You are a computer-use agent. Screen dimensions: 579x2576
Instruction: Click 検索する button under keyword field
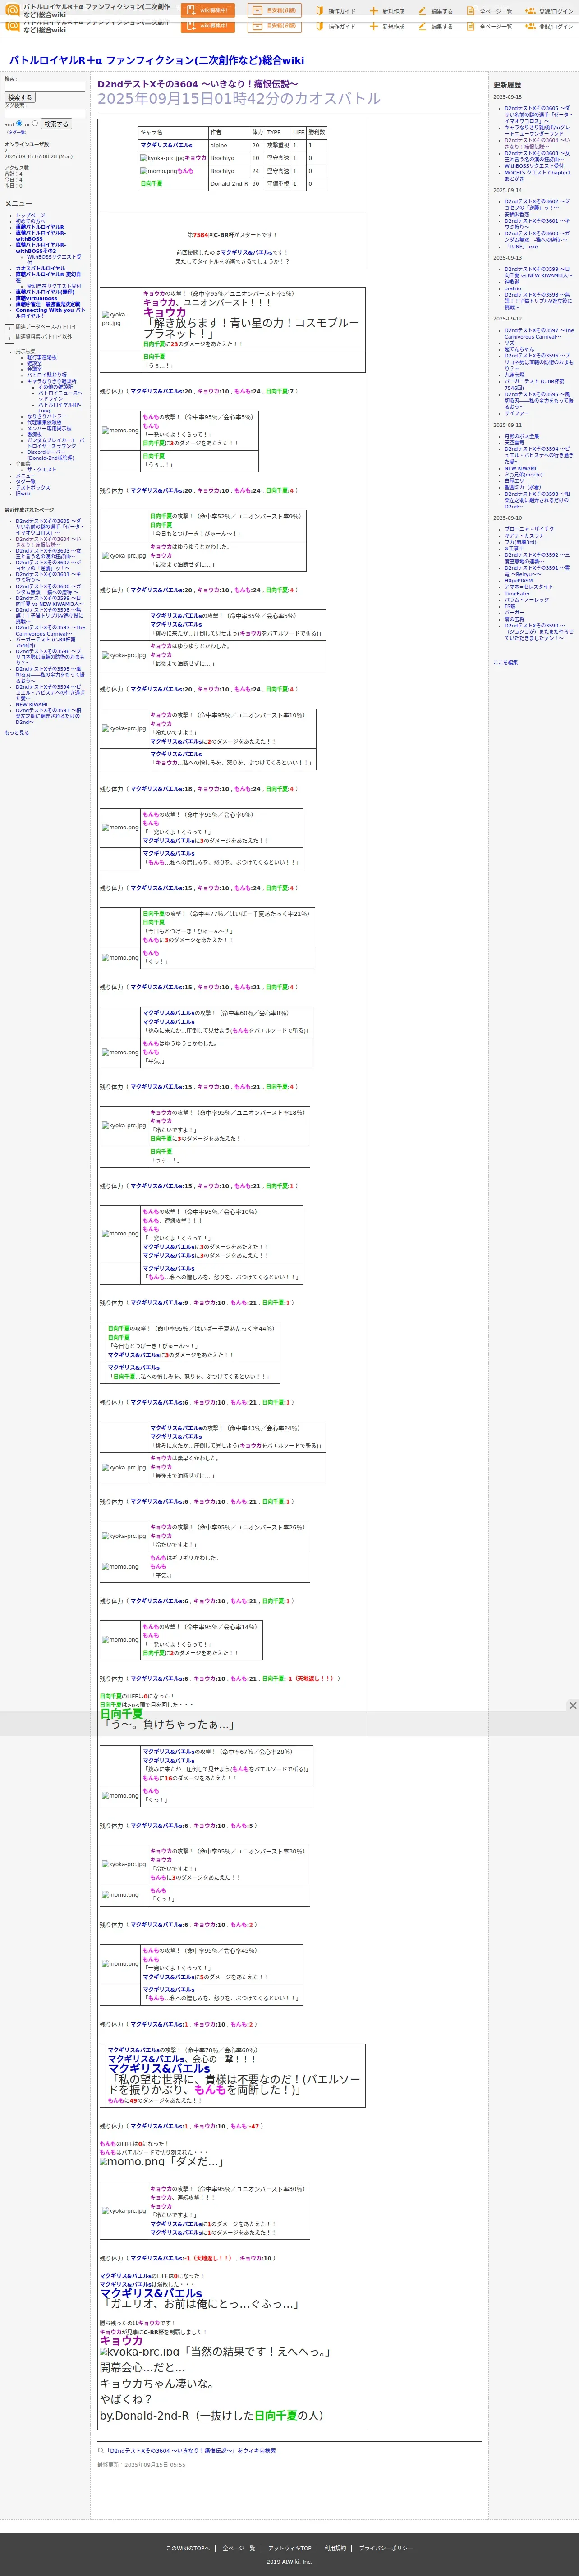pos(19,98)
